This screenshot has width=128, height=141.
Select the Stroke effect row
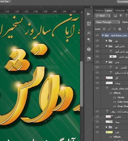[121, 97]
